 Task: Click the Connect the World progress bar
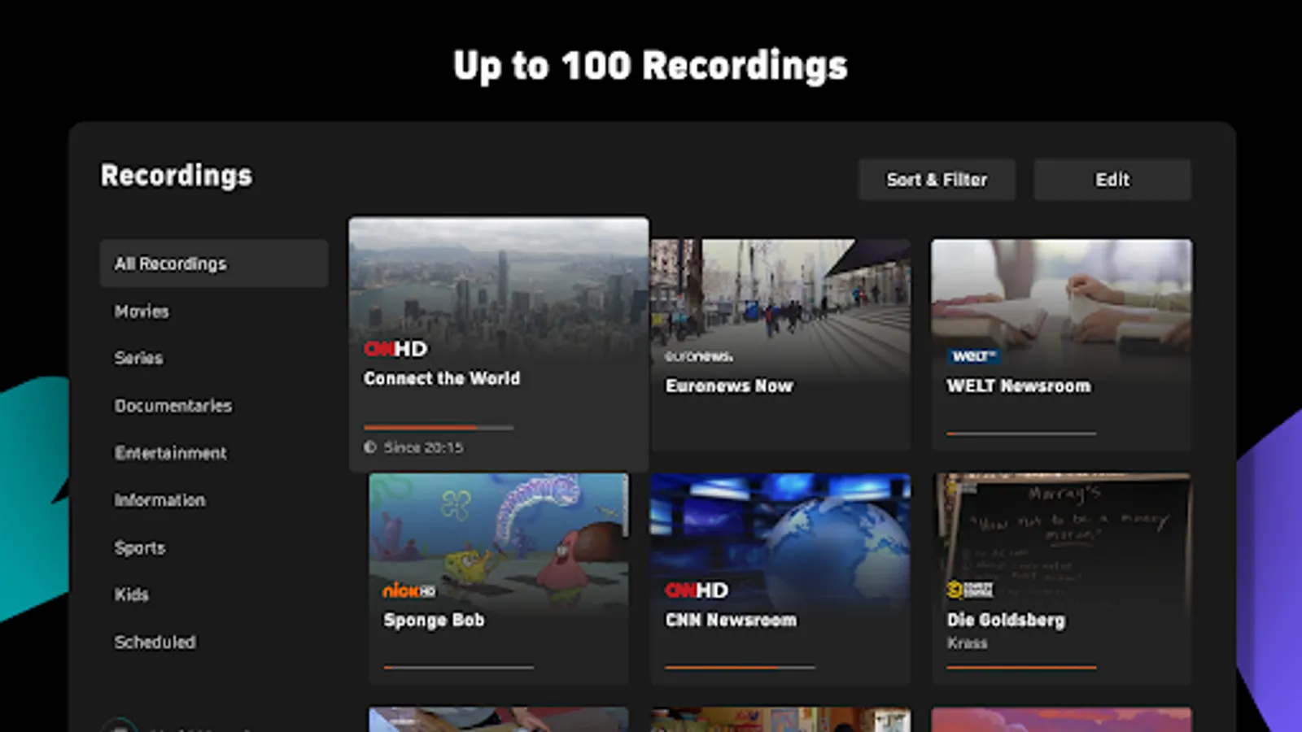[439, 427]
